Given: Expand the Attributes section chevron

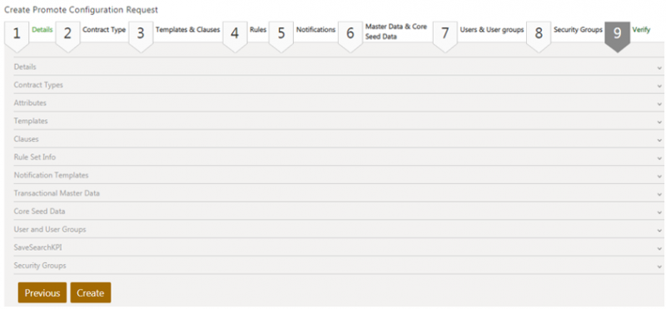Looking at the screenshot, I should pos(659,104).
